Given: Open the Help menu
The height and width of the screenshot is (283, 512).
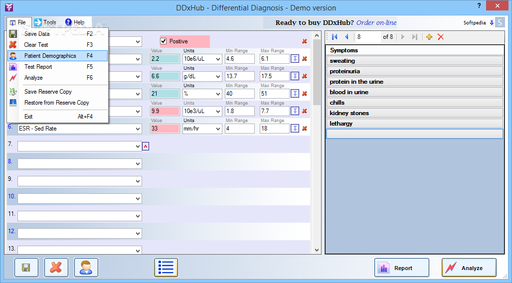Looking at the screenshot, I should pyautogui.click(x=76, y=22).
